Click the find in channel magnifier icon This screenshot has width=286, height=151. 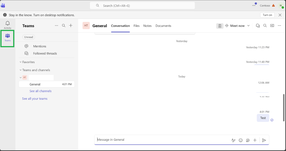[x=265, y=26]
